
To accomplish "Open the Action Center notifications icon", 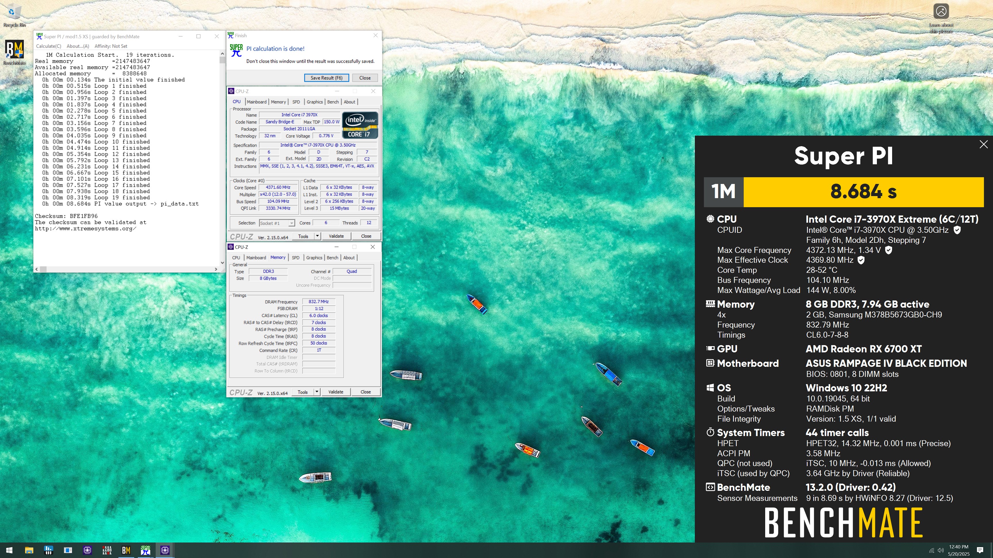I will tap(979, 550).
